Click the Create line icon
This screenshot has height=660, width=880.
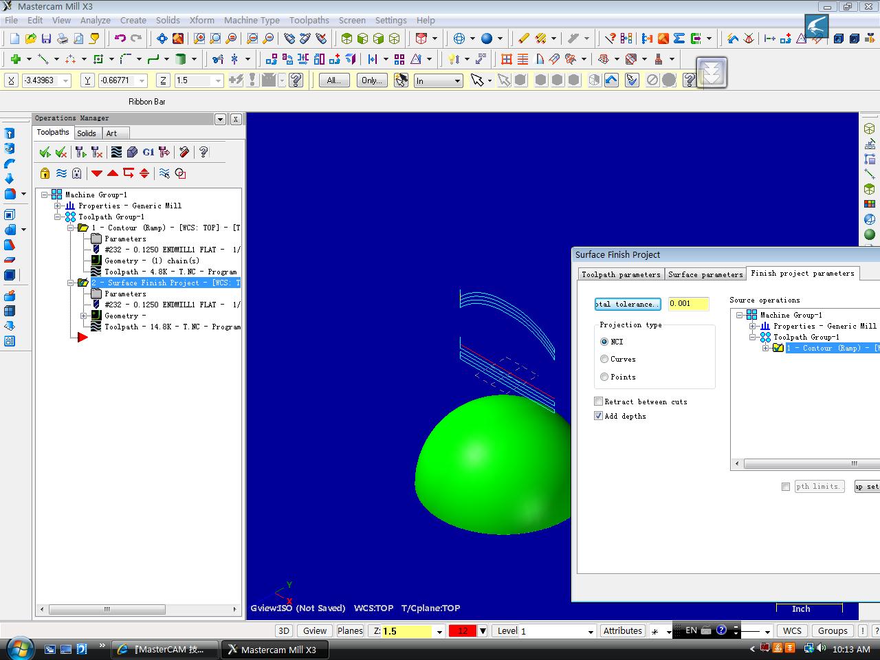pos(43,59)
